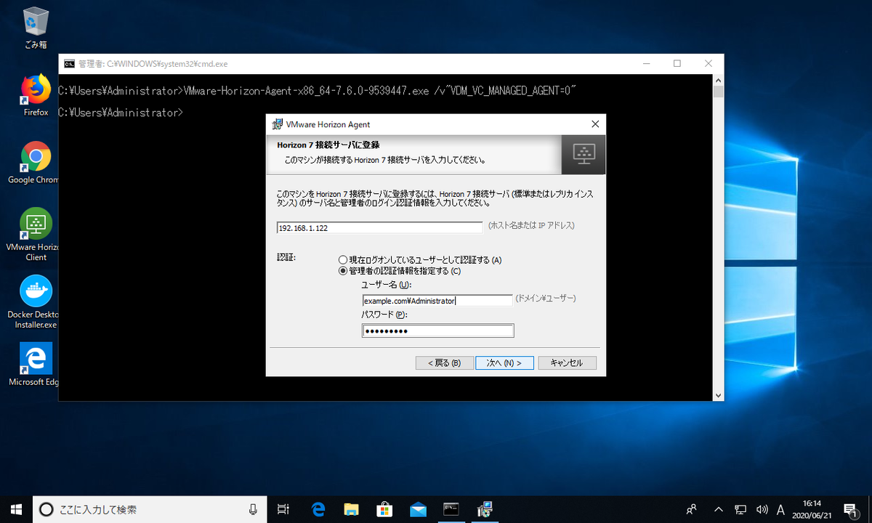Open the volume control in the system tray
The image size is (872, 523).
click(x=762, y=510)
